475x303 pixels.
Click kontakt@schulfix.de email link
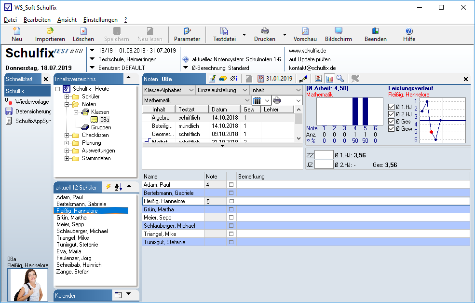click(312, 68)
